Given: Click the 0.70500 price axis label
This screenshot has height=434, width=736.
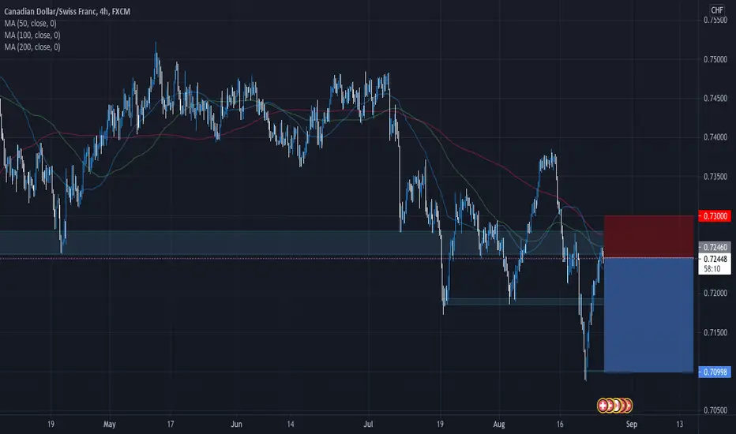Looking at the screenshot, I should [715, 410].
